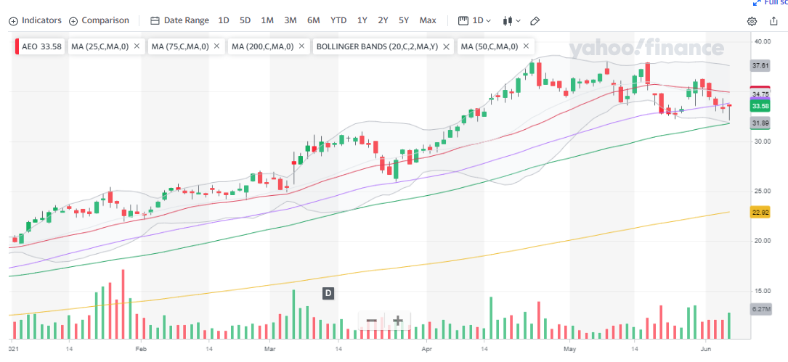Click the Comparison plus icon
Viewport: 788px width, 362px height.
[73, 20]
